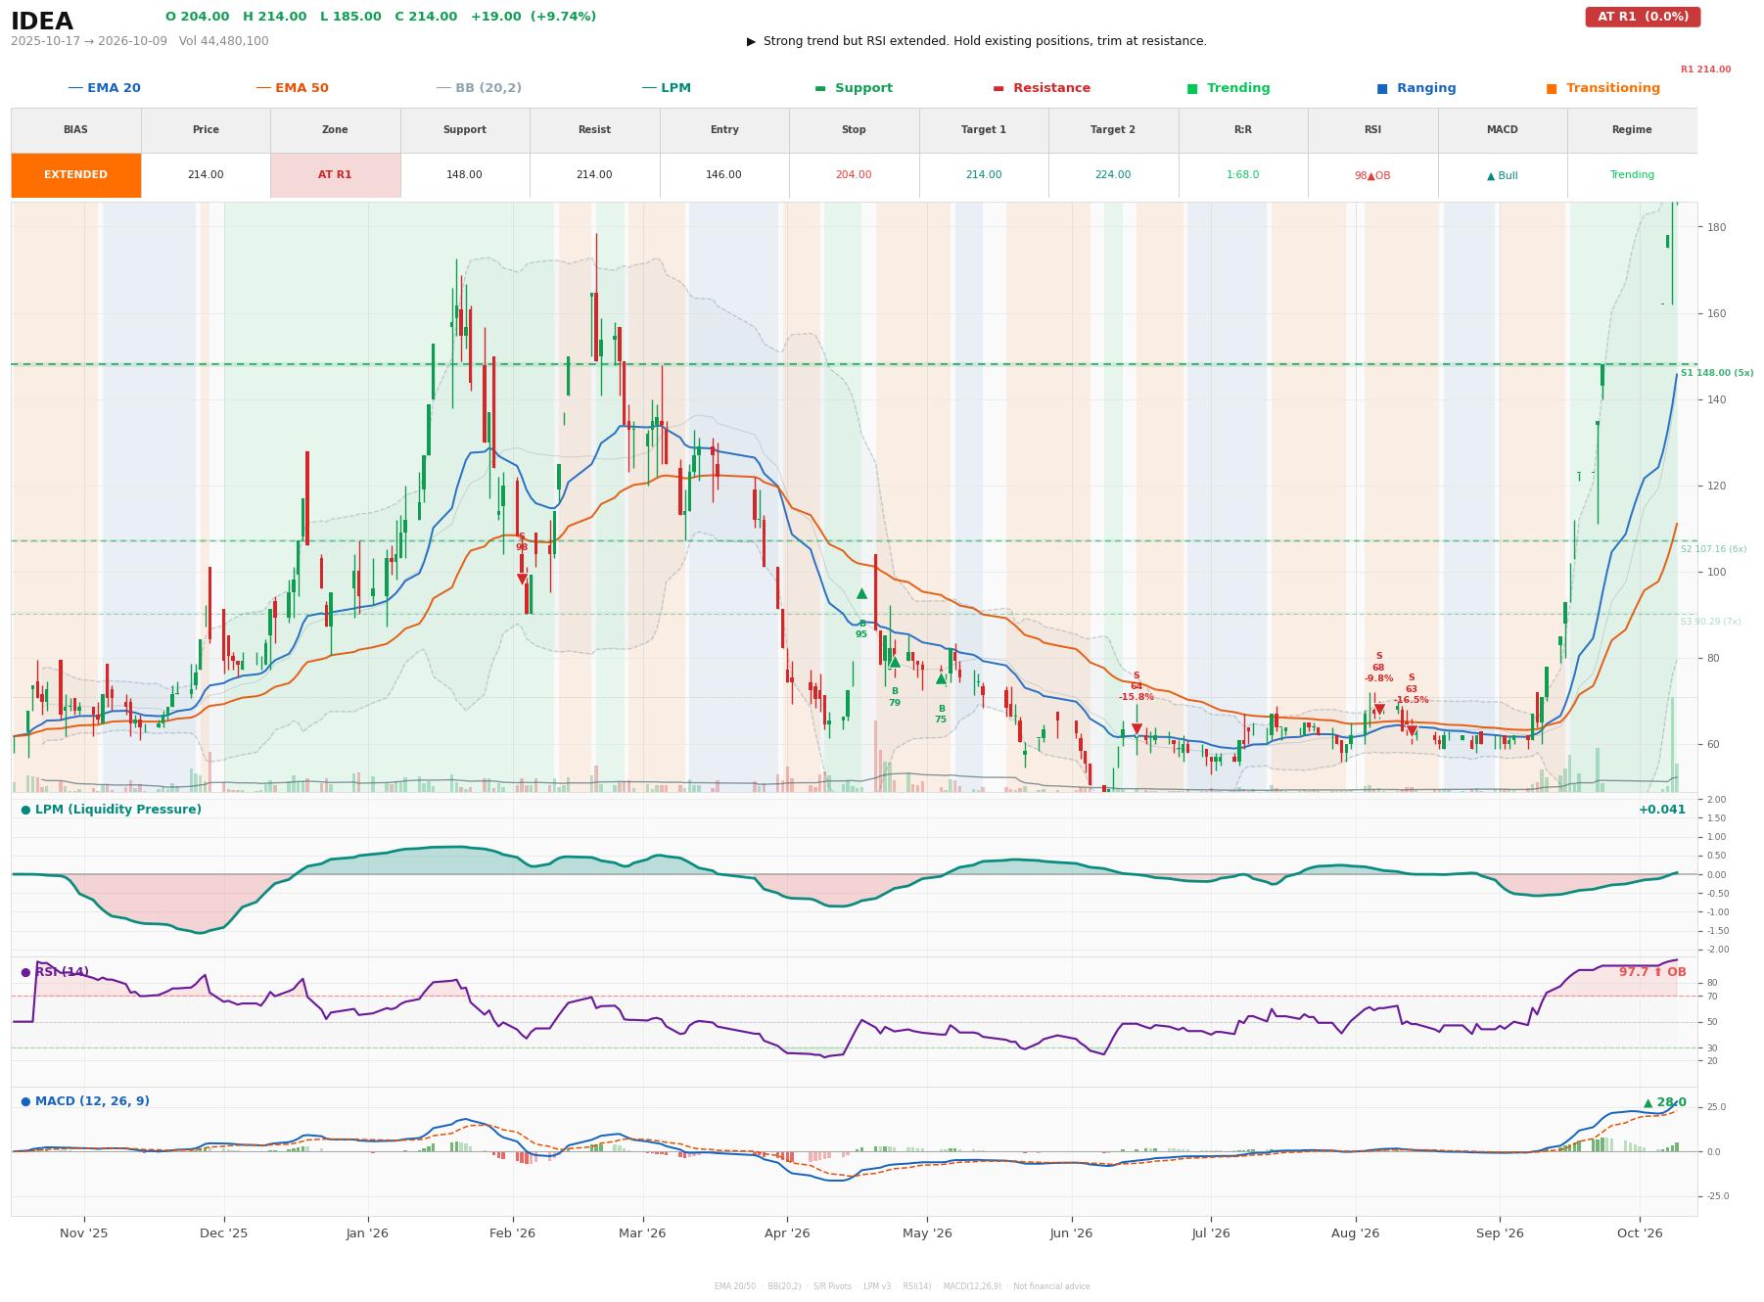Click the MACD Bull cell

coord(1503,175)
